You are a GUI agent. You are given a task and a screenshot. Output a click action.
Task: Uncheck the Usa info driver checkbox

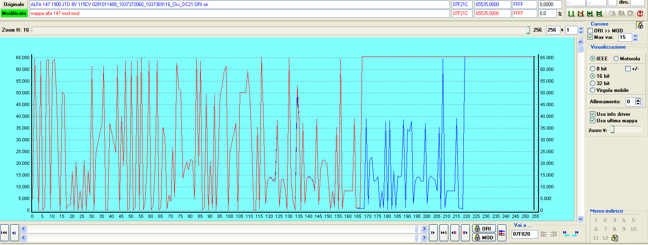[x=592, y=114]
